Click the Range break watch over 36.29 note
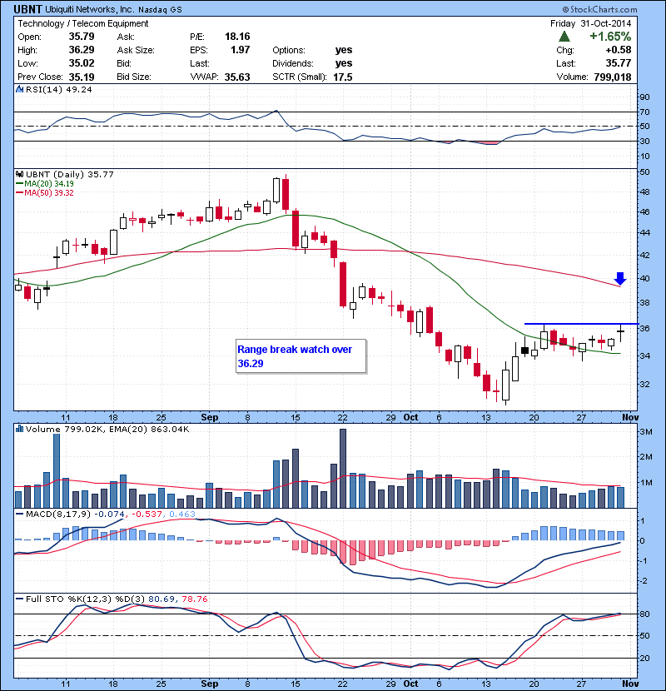The height and width of the screenshot is (691, 666). [x=301, y=356]
